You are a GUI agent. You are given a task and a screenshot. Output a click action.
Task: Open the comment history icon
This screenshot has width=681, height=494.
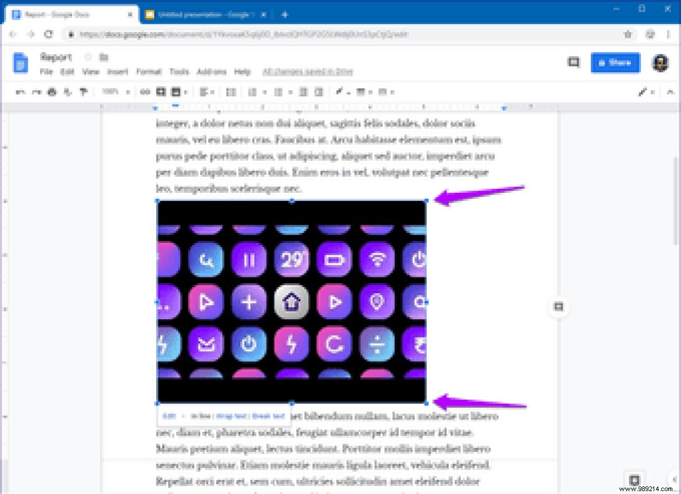tap(573, 62)
